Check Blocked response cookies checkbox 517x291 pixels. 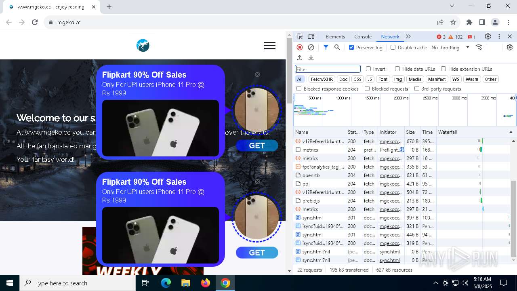click(299, 89)
